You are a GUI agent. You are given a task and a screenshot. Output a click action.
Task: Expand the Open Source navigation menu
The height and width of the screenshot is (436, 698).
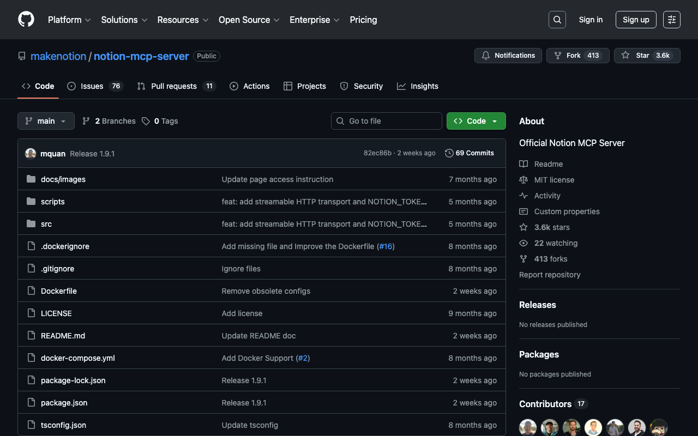pos(249,20)
